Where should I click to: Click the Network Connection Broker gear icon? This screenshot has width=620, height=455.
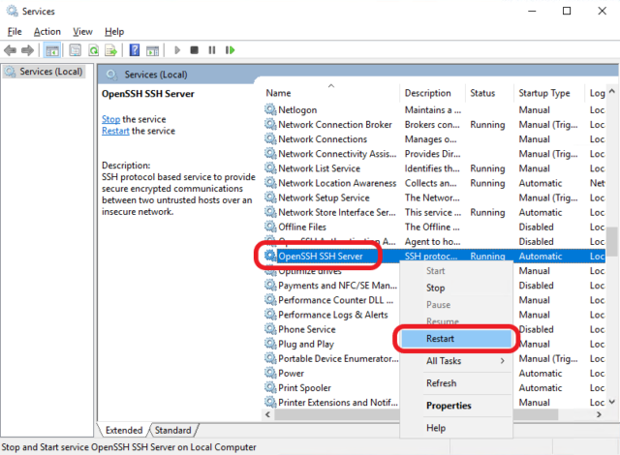[270, 124]
